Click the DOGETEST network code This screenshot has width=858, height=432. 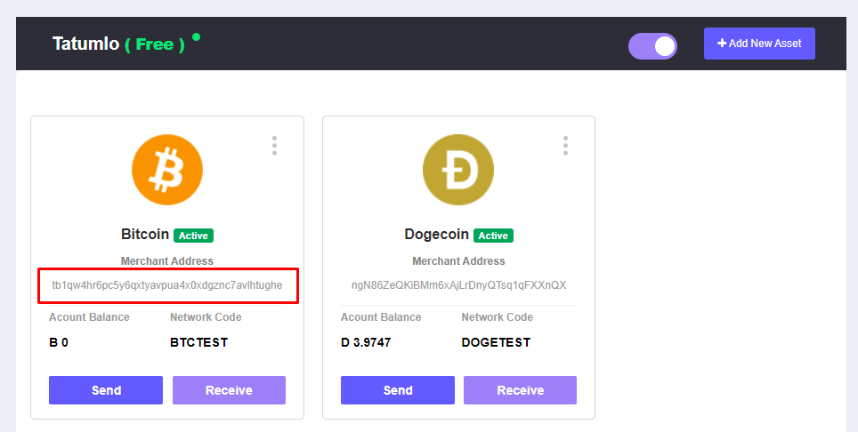tap(496, 342)
